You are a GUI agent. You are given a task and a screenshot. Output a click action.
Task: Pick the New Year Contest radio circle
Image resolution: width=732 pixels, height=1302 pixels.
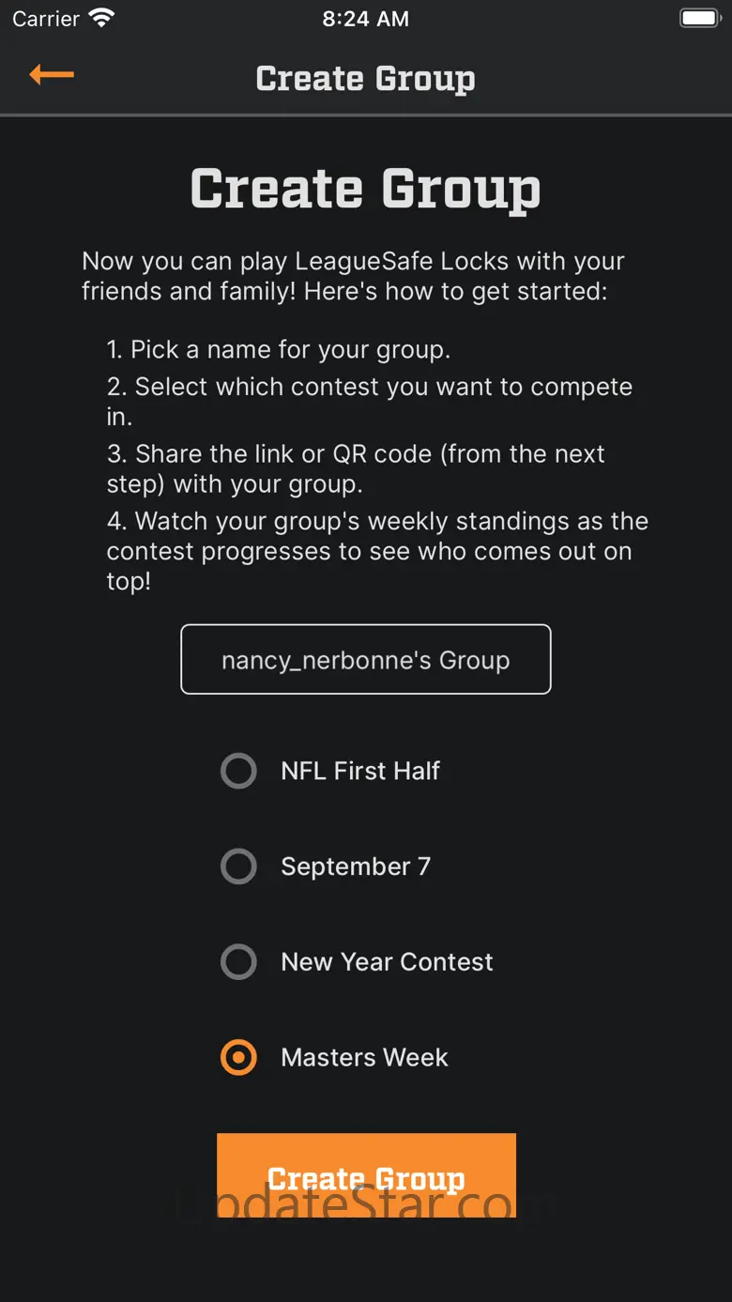(238, 962)
